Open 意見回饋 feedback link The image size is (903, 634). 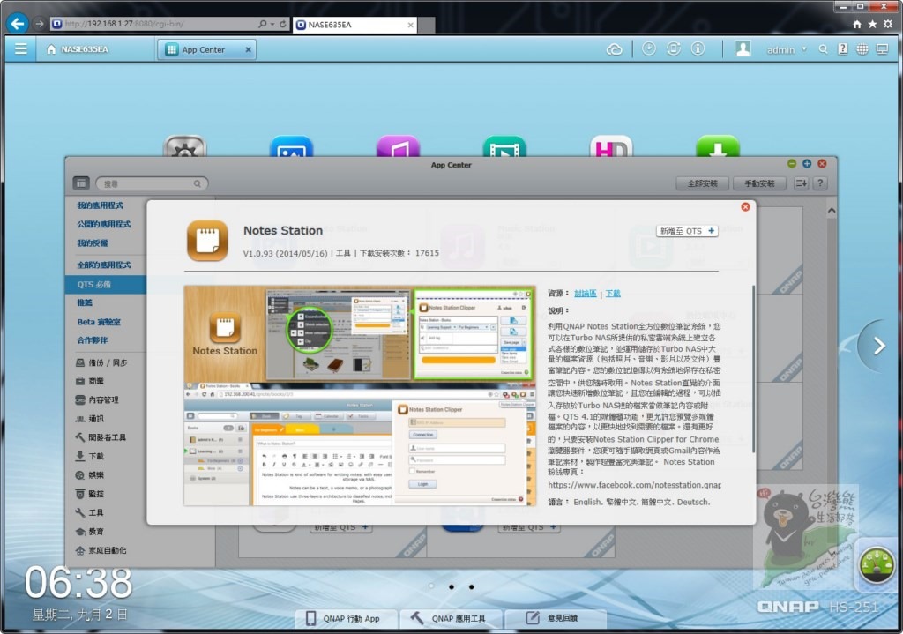(x=554, y=618)
